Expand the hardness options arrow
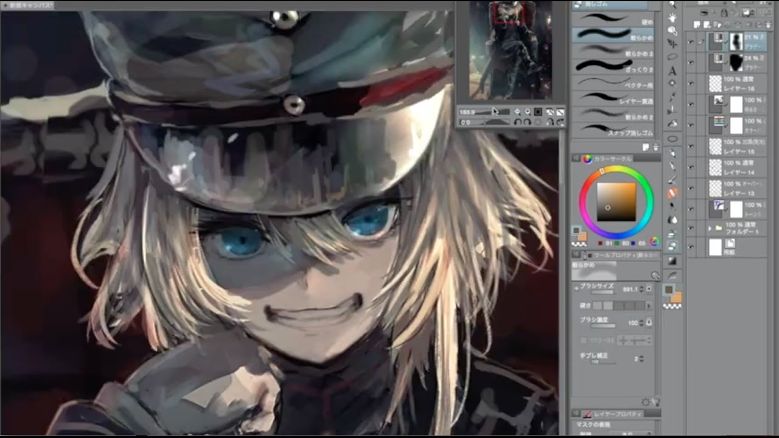 649,305
